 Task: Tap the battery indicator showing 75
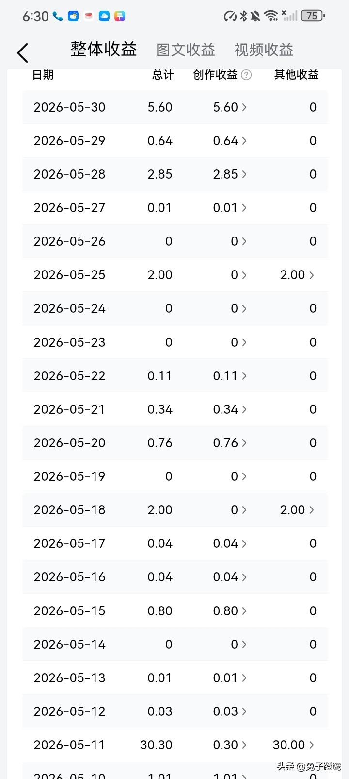313,16
